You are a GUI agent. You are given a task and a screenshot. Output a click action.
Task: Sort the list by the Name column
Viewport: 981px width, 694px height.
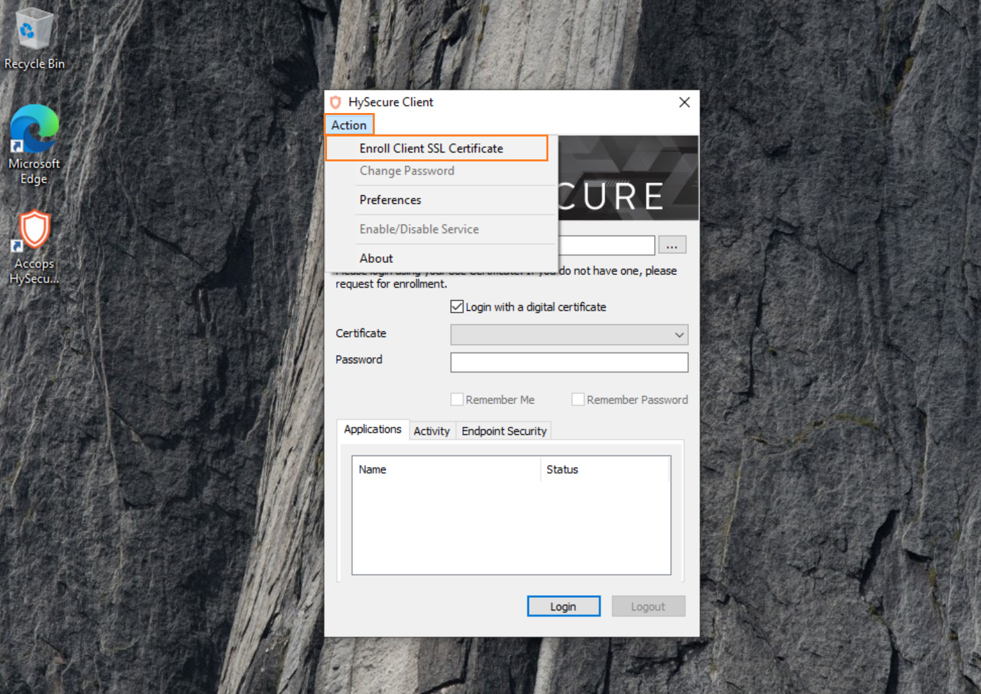coord(447,469)
